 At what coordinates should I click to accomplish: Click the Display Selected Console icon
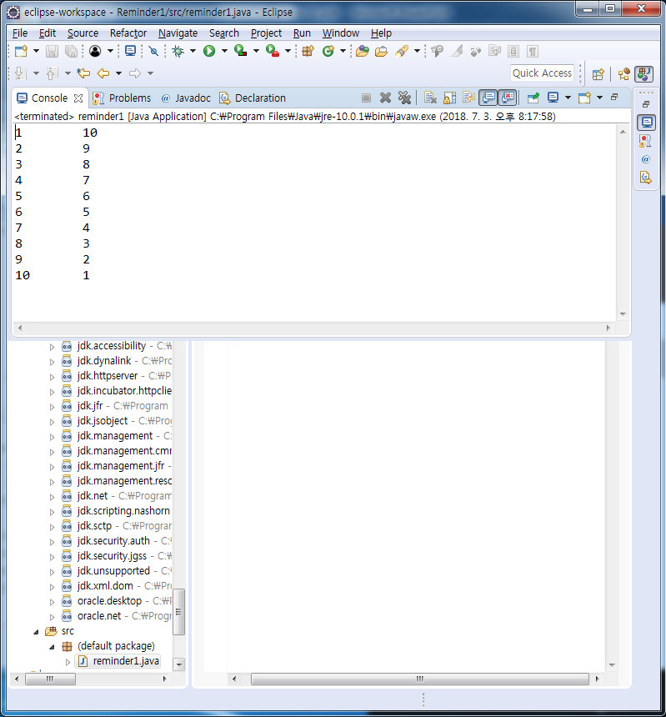click(x=553, y=98)
